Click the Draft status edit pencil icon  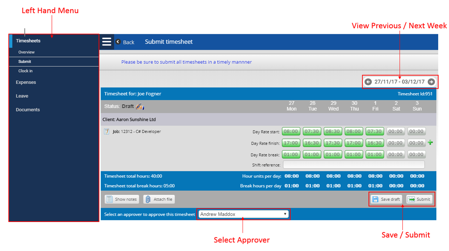pyautogui.click(x=140, y=107)
